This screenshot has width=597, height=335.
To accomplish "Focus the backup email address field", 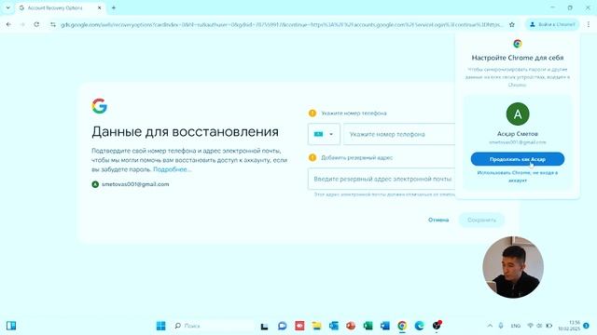I will tap(382, 179).
